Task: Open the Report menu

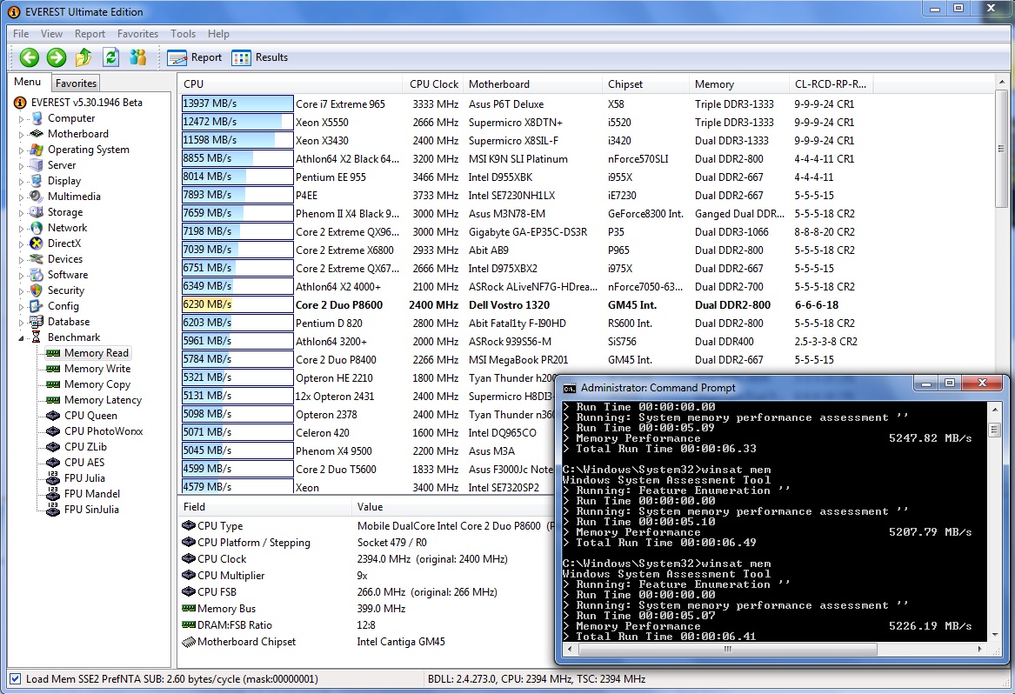Action: 90,34
